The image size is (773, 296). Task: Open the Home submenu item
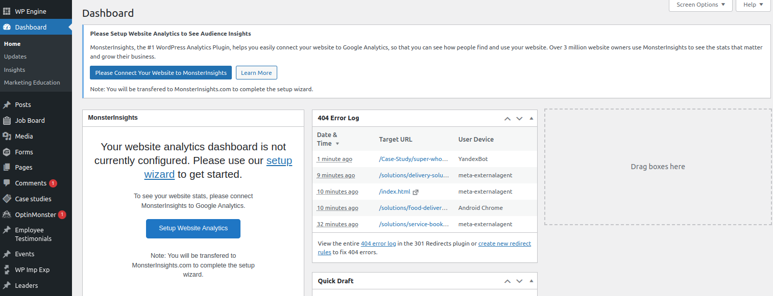pos(12,44)
